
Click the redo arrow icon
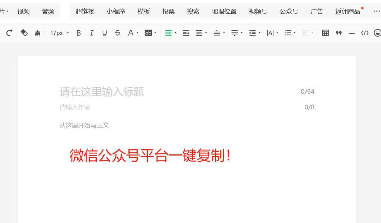pyautogui.click(x=10, y=33)
